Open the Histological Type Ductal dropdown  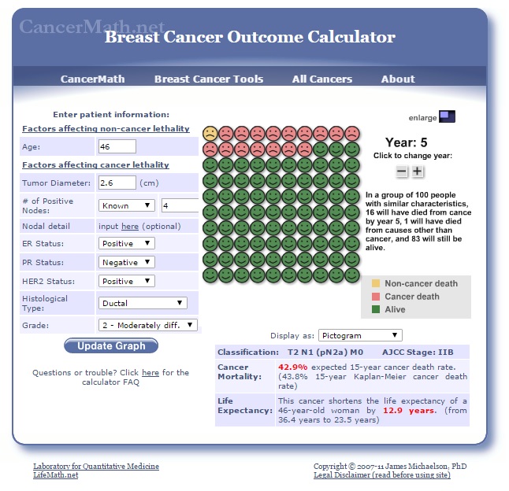[x=143, y=303]
